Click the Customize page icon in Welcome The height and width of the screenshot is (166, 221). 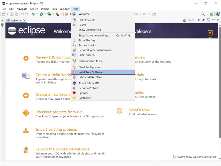(x=208, y=20)
